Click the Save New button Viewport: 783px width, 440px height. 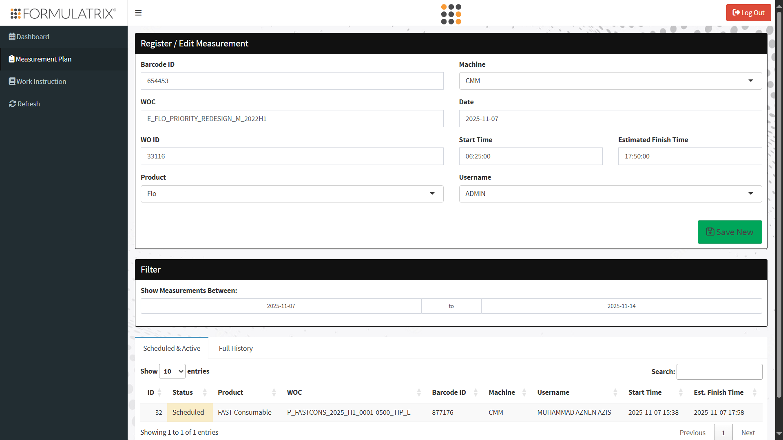[x=730, y=232]
